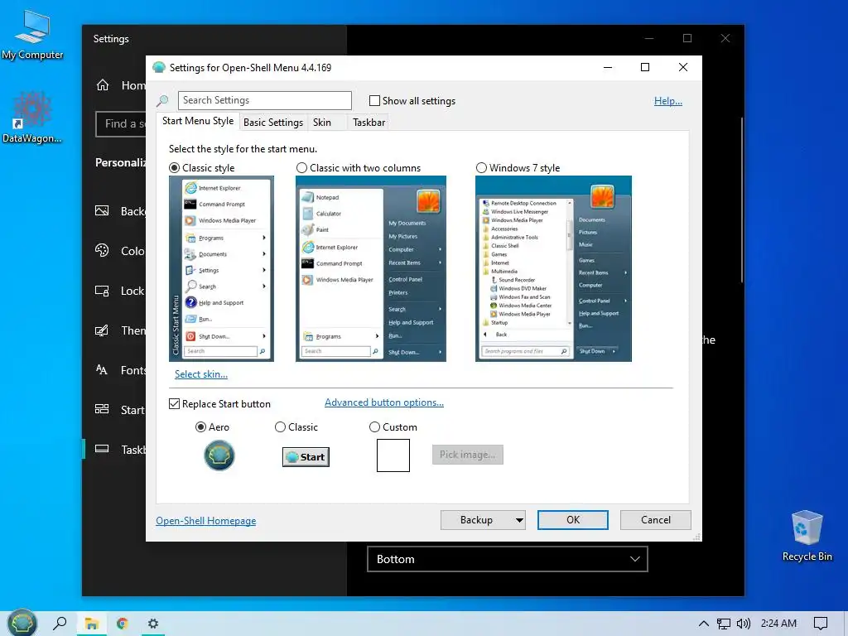
Task: Click the Home icon in Settings window
Action: click(103, 85)
